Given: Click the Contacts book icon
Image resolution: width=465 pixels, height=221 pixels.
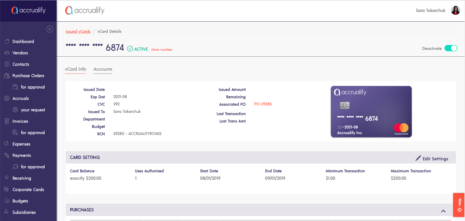Looking at the screenshot, I should (x=7, y=64).
